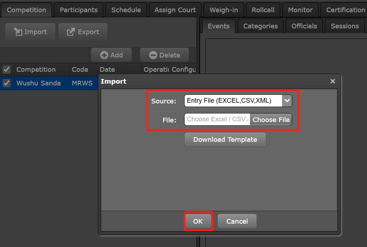
Task: Cancel the Import dialog
Action: [237, 221]
